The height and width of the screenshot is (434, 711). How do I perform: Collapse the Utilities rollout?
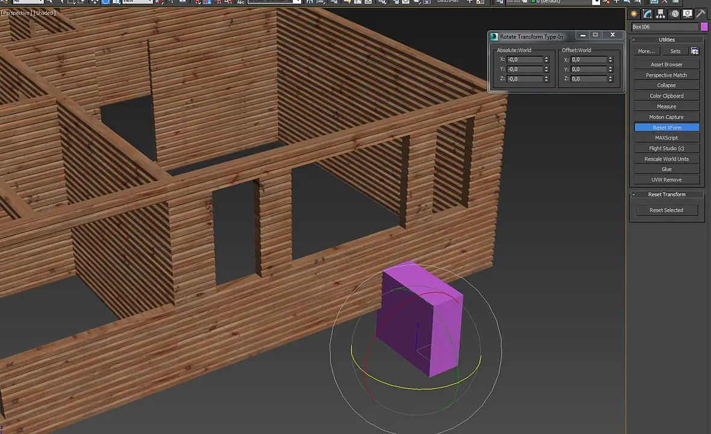click(633, 40)
